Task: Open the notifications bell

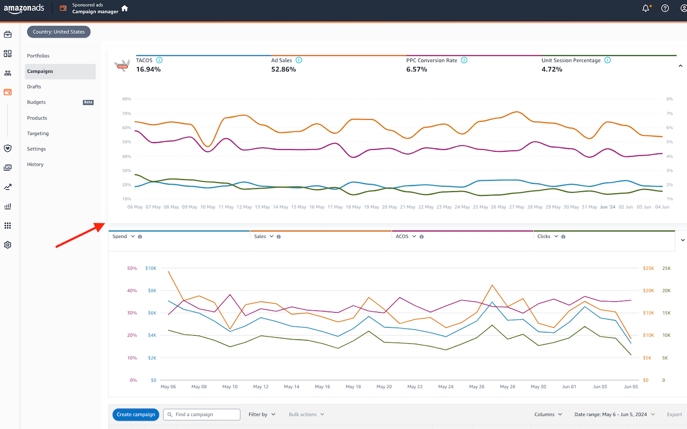Action: (x=646, y=8)
